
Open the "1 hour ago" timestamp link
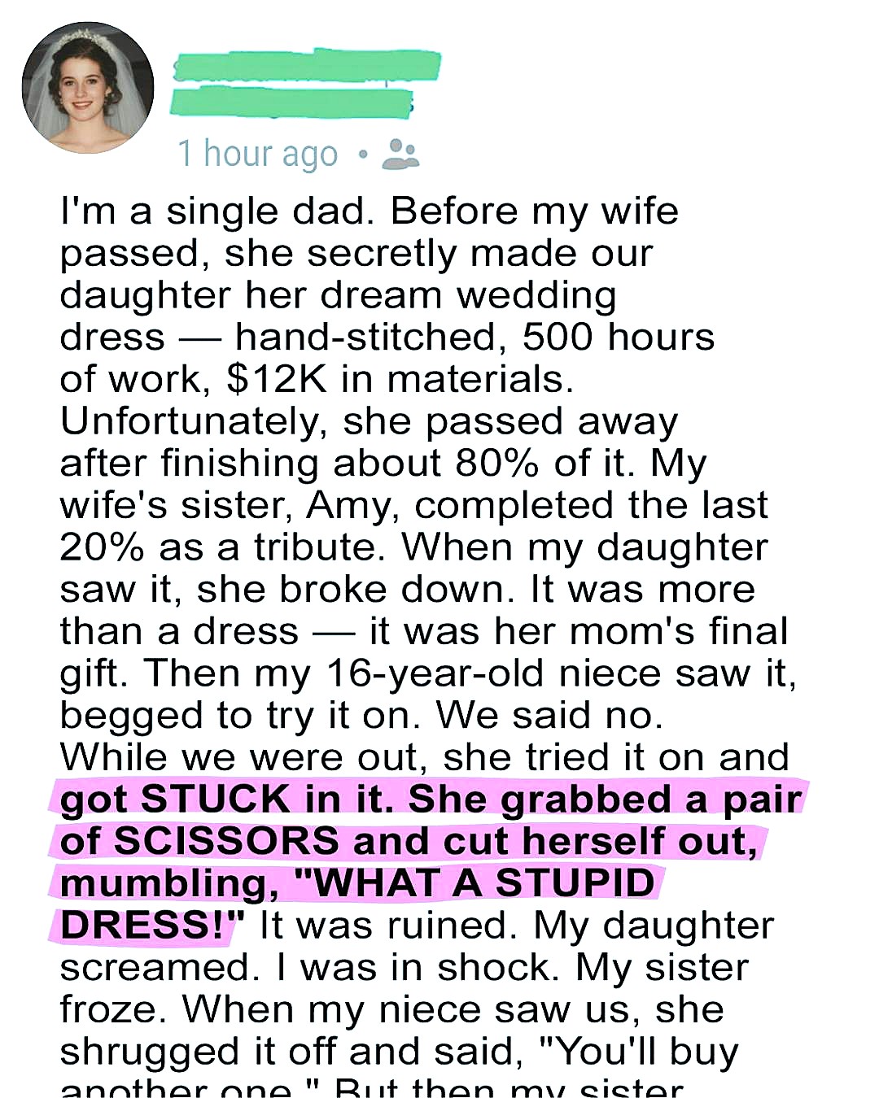coord(257,154)
